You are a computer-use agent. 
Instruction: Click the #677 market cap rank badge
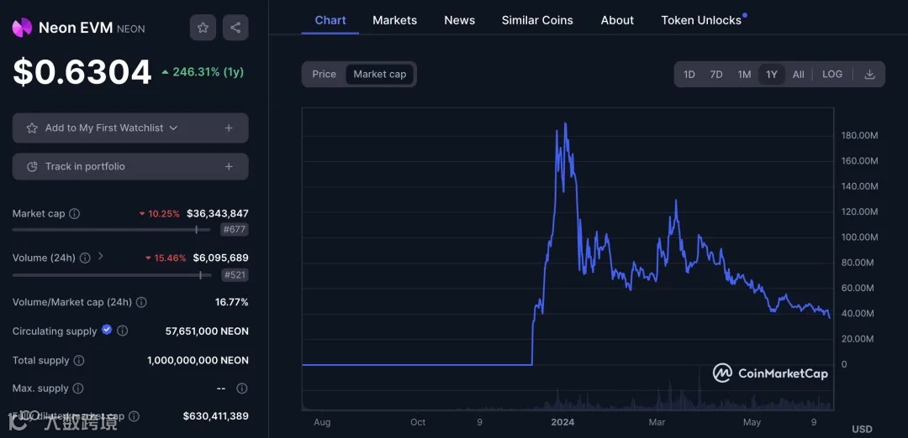tap(235, 229)
